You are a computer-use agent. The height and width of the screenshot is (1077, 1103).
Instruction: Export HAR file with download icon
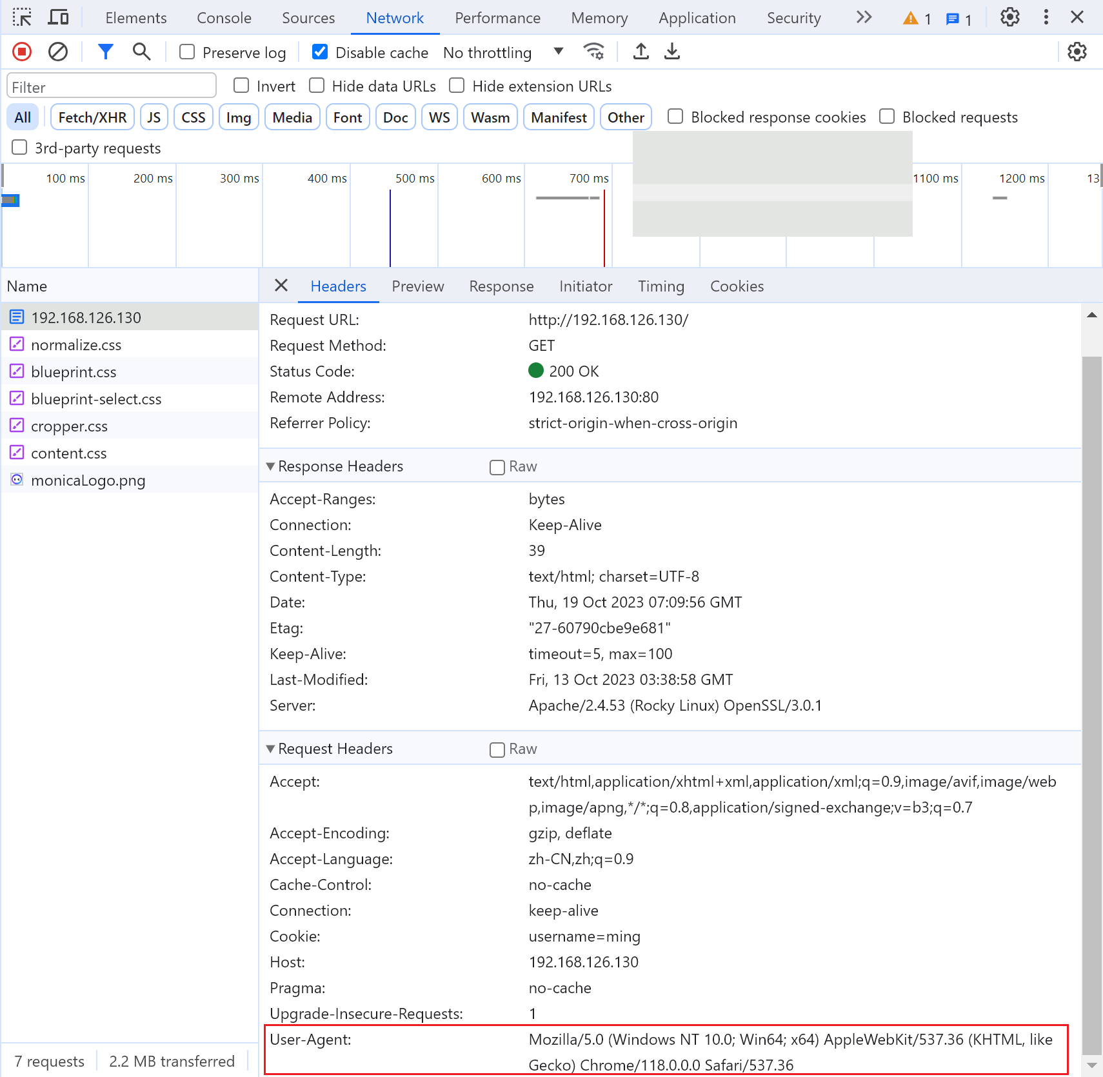[x=672, y=52]
